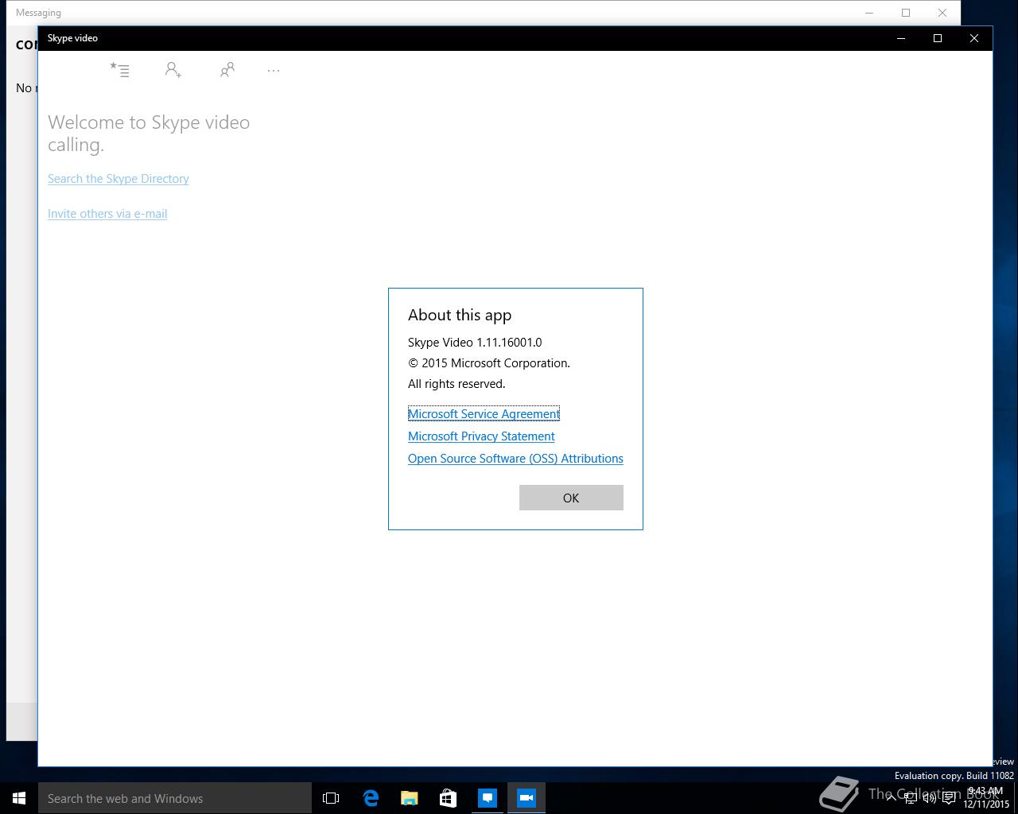
Task: Click the Messaging window title text
Action: [x=38, y=13]
